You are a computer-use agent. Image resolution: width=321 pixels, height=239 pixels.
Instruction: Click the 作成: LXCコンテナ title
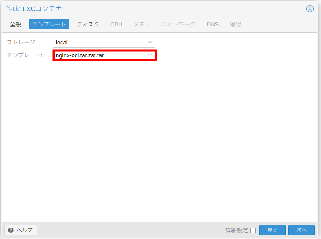[x=34, y=9]
